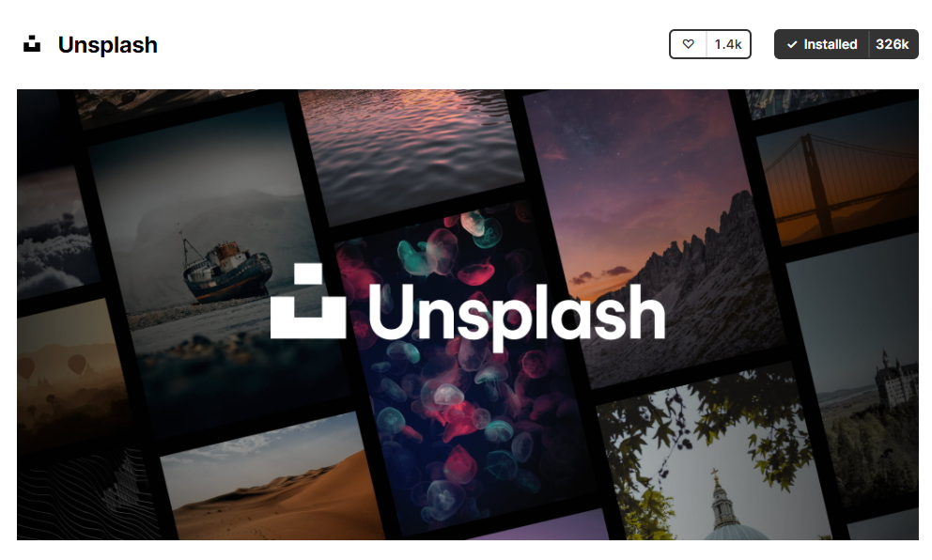The width and height of the screenshot is (932, 560).
Task: Click the Installed button
Action: (822, 44)
